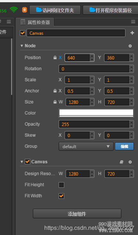
Task: Click the Size lock icon
Action: [x=55, y=102]
